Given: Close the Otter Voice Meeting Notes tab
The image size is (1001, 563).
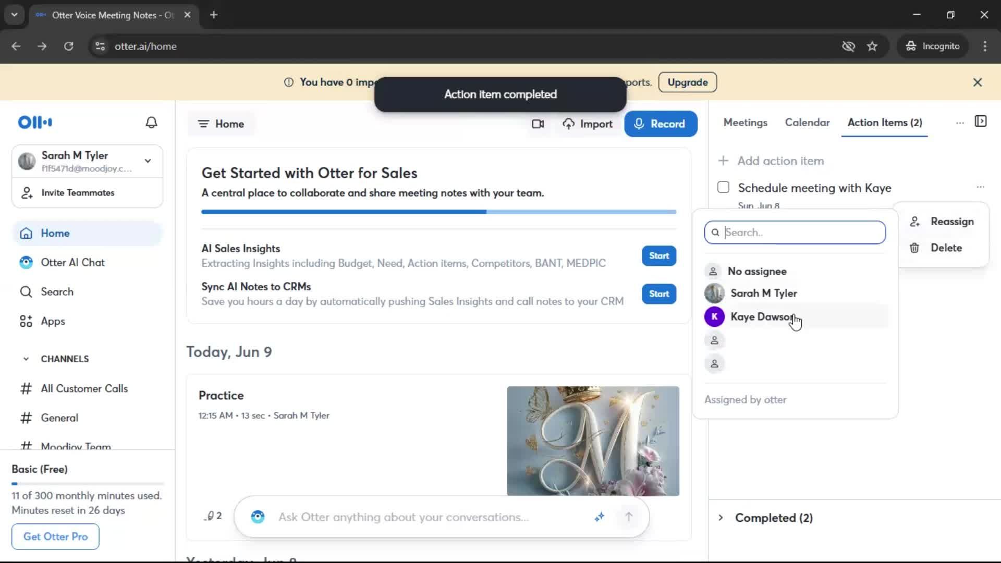Looking at the screenshot, I should [x=187, y=15].
